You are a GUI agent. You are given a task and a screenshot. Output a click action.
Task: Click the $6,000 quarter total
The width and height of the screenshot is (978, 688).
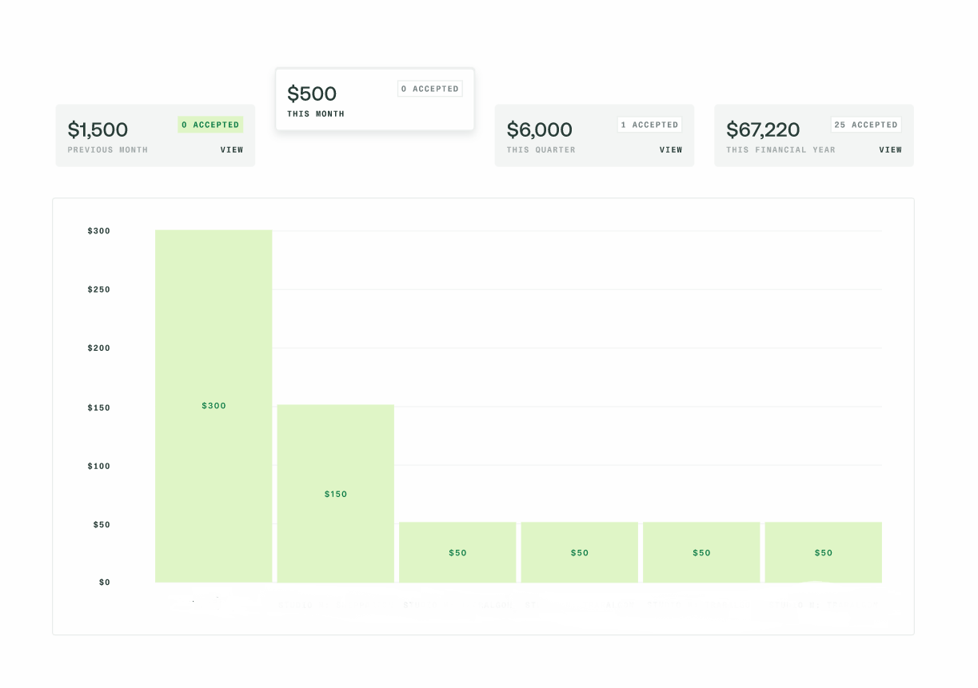click(540, 129)
